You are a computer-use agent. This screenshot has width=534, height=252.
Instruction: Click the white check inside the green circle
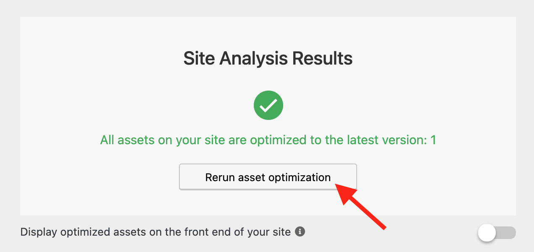tap(268, 106)
